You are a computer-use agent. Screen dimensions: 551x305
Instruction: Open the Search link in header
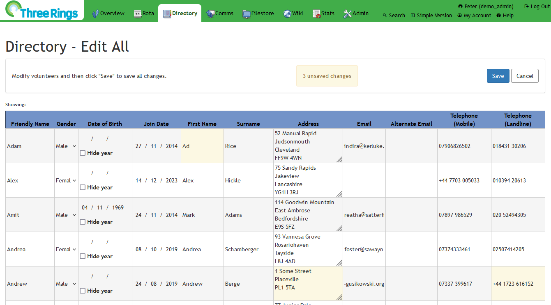pos(394,15)
